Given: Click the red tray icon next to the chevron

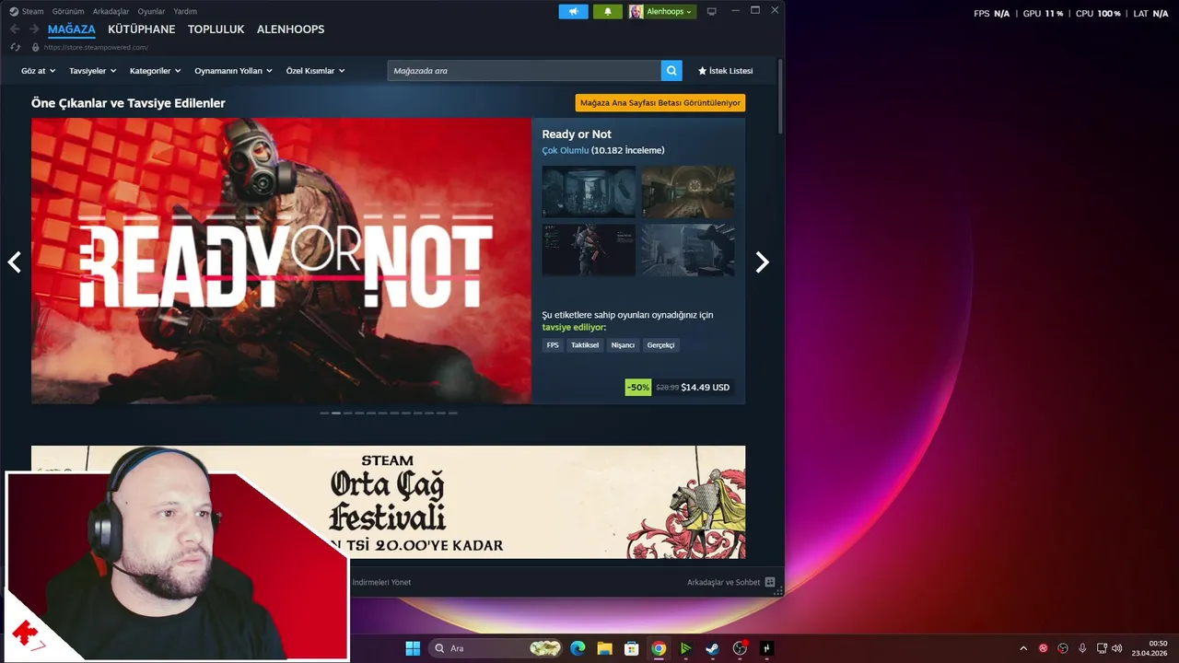Looking at the screenshot, I should 1044,648.
